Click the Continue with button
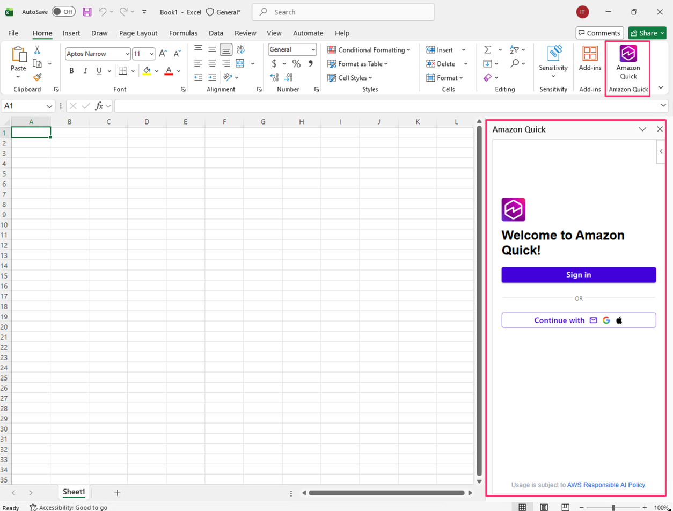 pos(579,320)
